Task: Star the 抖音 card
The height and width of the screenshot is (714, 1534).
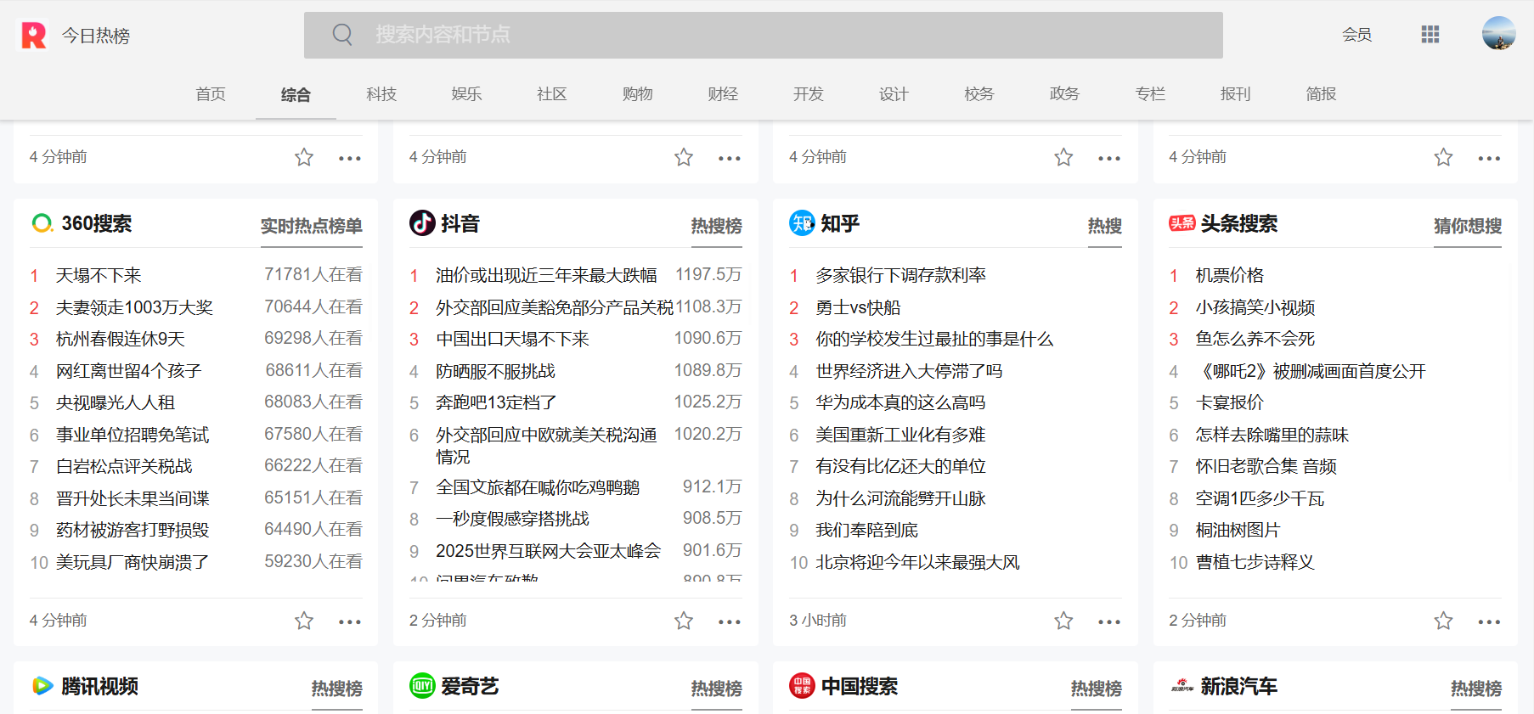Action: point(684,621)
